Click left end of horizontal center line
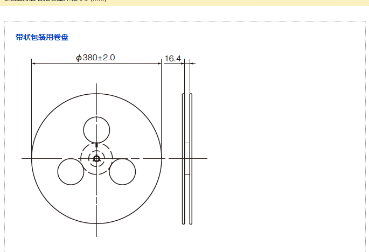This screenshot has width=369, height=252. click(x=24, y=158)
